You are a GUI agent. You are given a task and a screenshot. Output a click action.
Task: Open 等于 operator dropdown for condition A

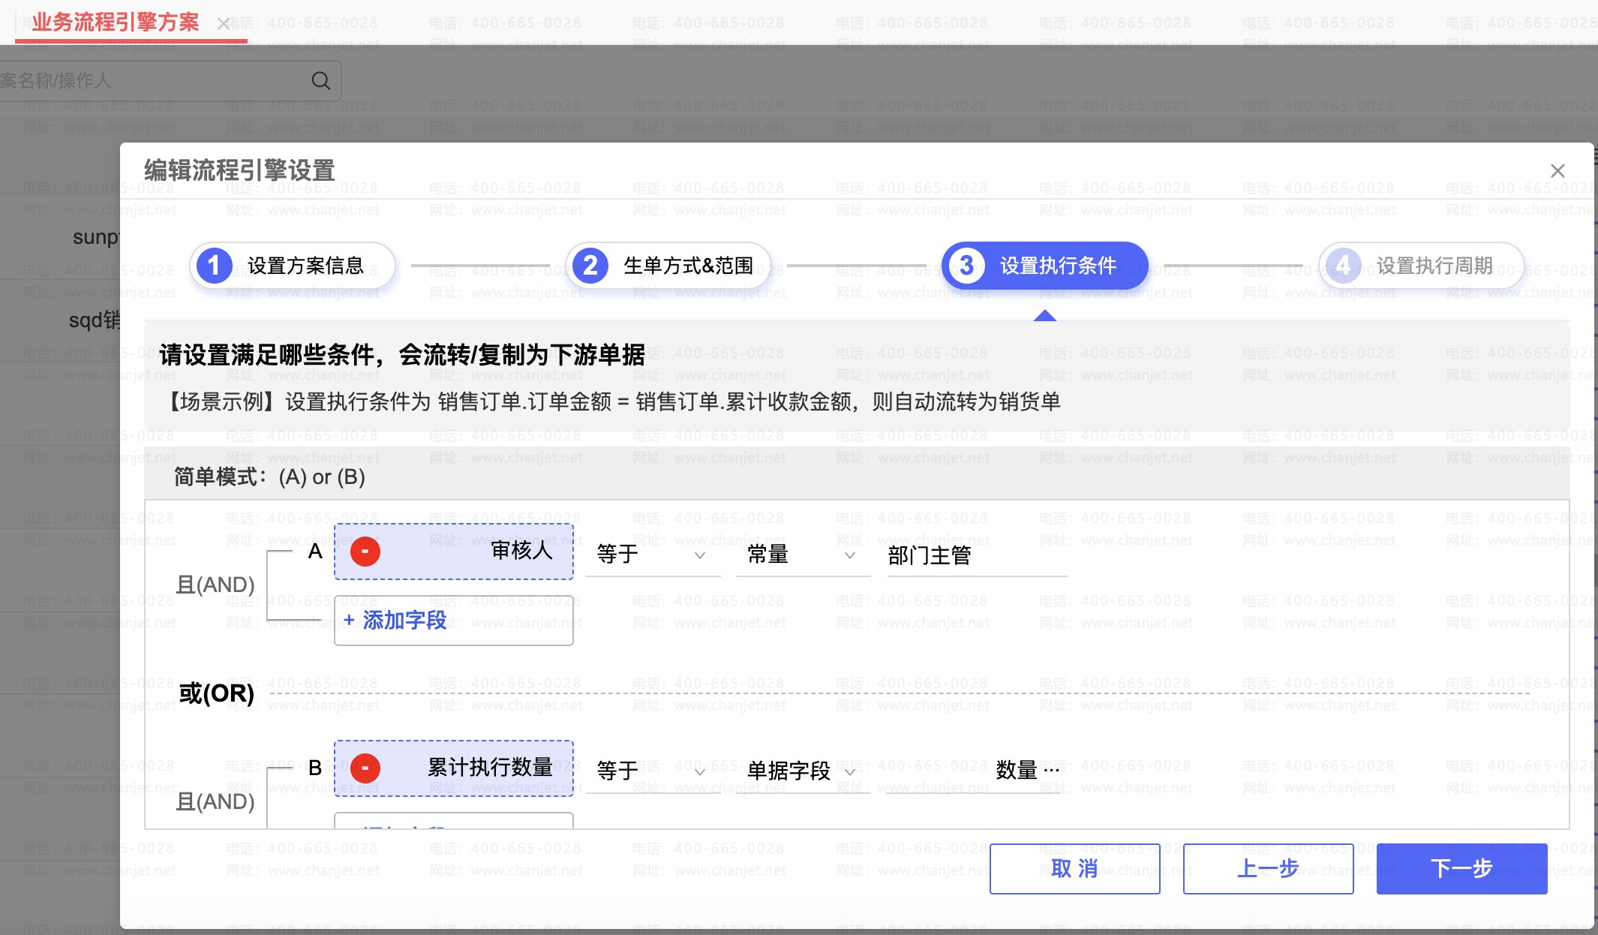pyautogui.click(x=653, y=555)
